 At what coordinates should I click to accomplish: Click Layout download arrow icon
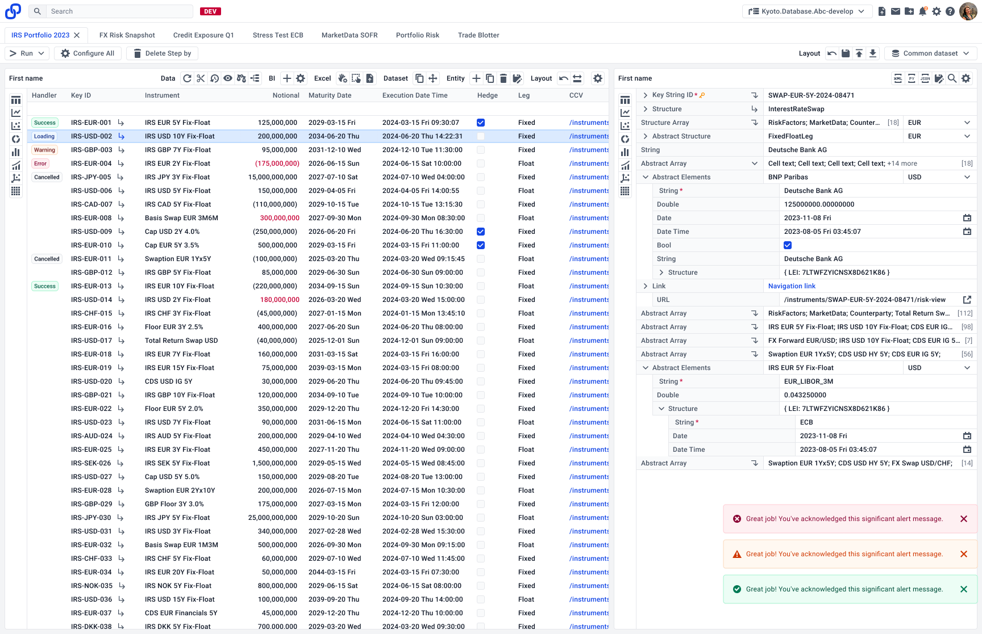tap(873, 53)
